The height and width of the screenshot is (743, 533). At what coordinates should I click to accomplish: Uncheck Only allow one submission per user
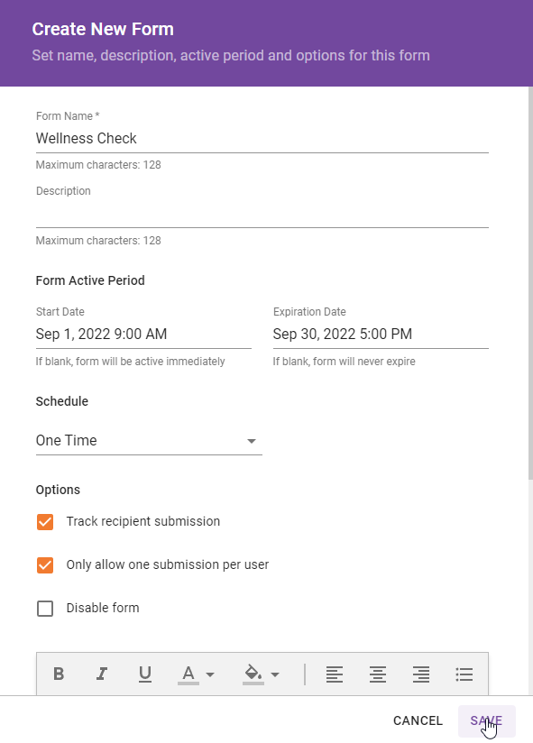(45, 564)
